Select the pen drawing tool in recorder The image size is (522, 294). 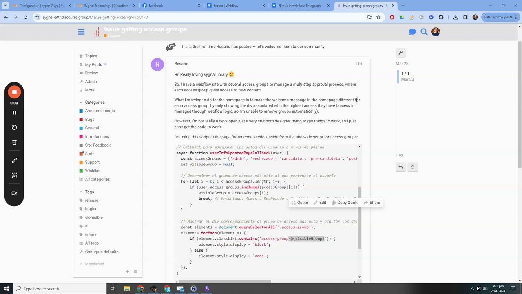[x=14, y=160]
